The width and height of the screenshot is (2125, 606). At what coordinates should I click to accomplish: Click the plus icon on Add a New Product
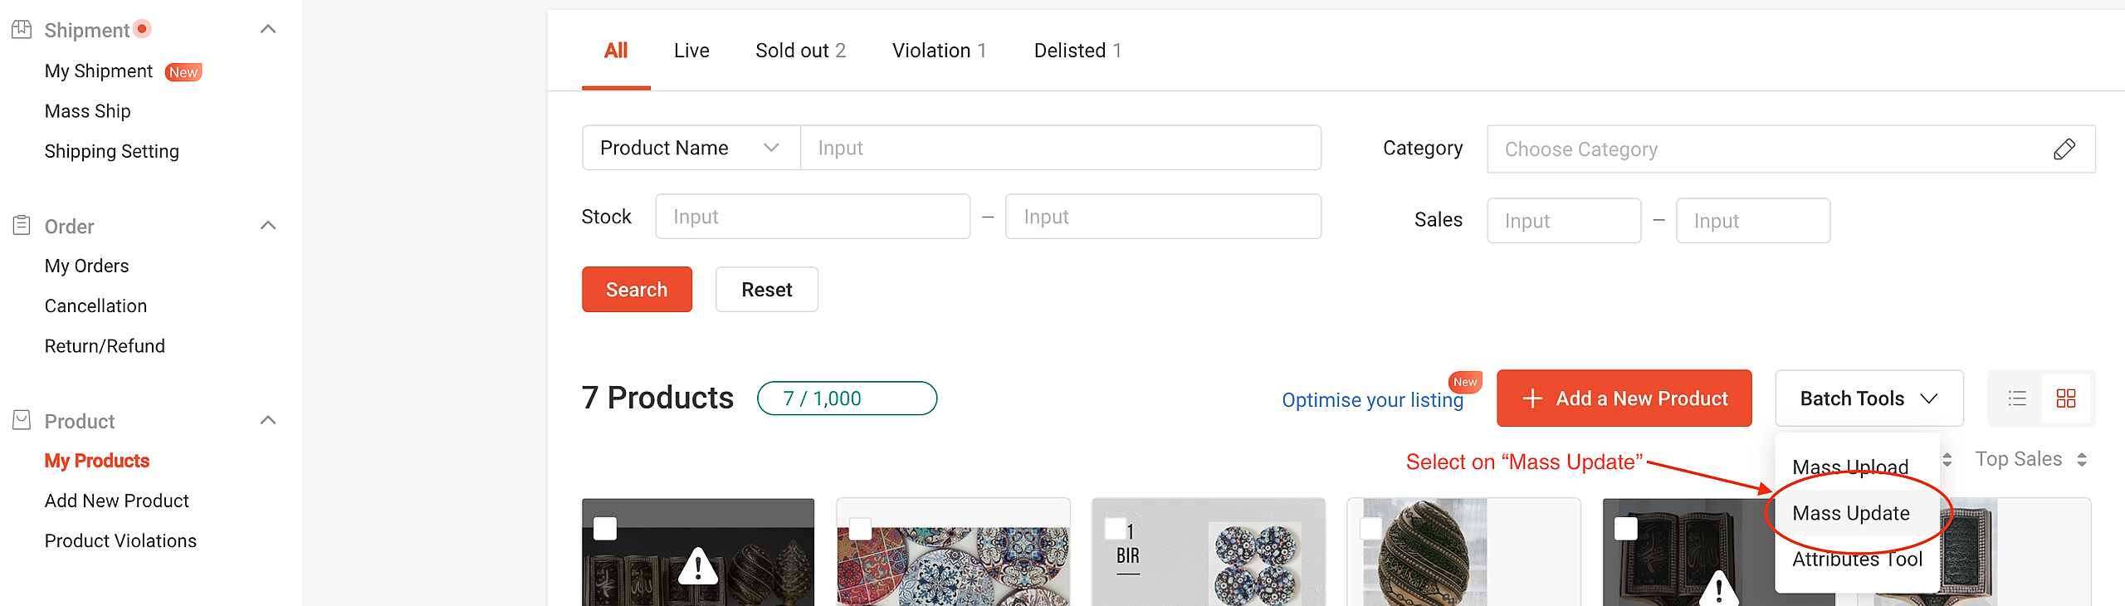point(1532,398)
